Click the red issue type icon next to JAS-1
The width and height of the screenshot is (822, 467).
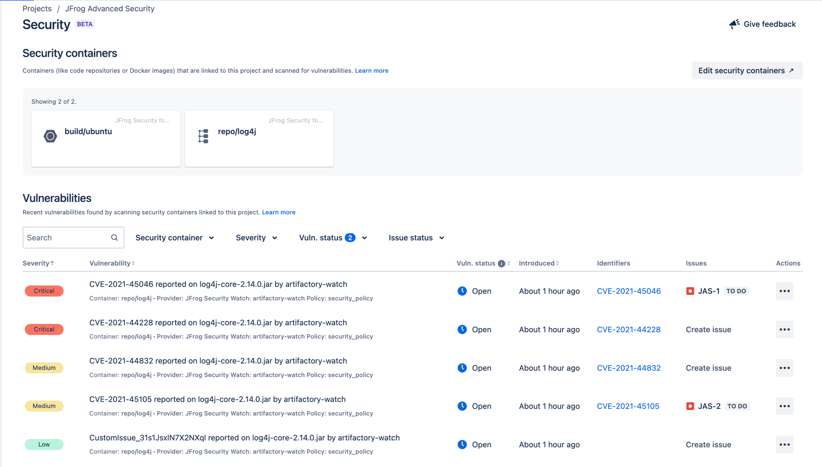(x=690, y=291)
